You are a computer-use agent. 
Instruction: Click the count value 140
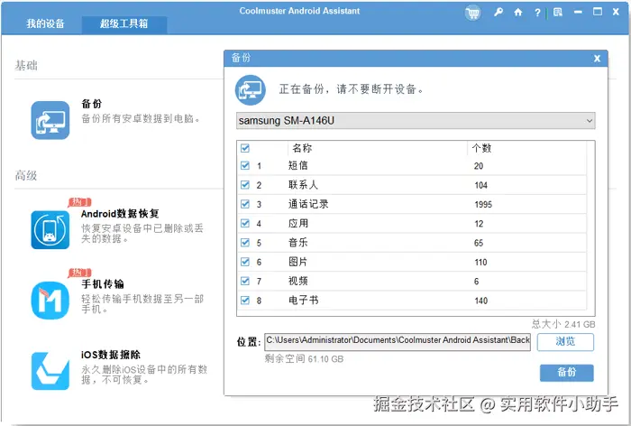(x=480, y=301)
